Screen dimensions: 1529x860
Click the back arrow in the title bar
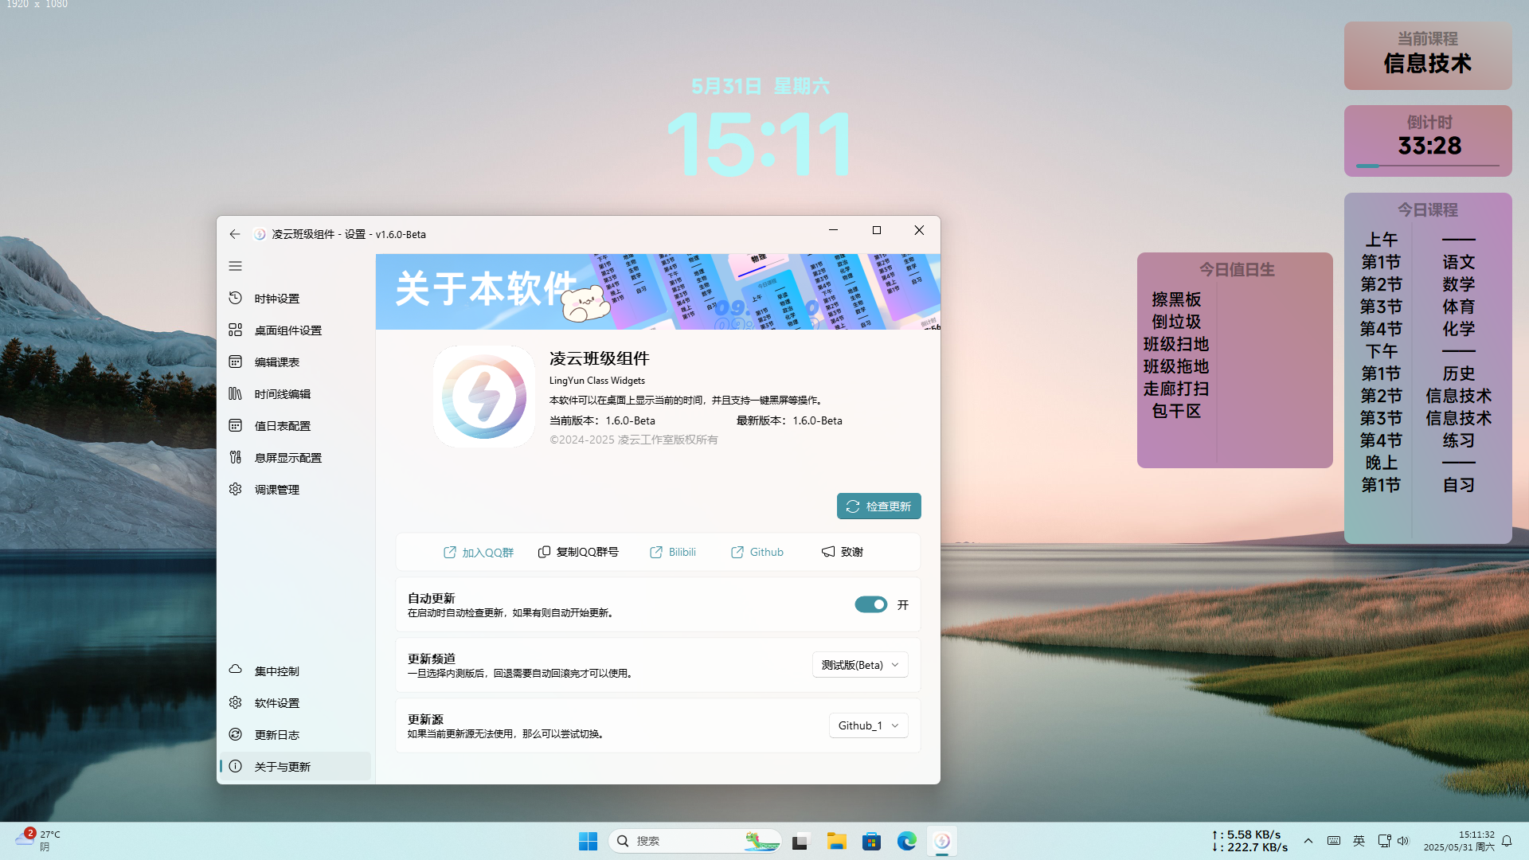click(234, 234)
